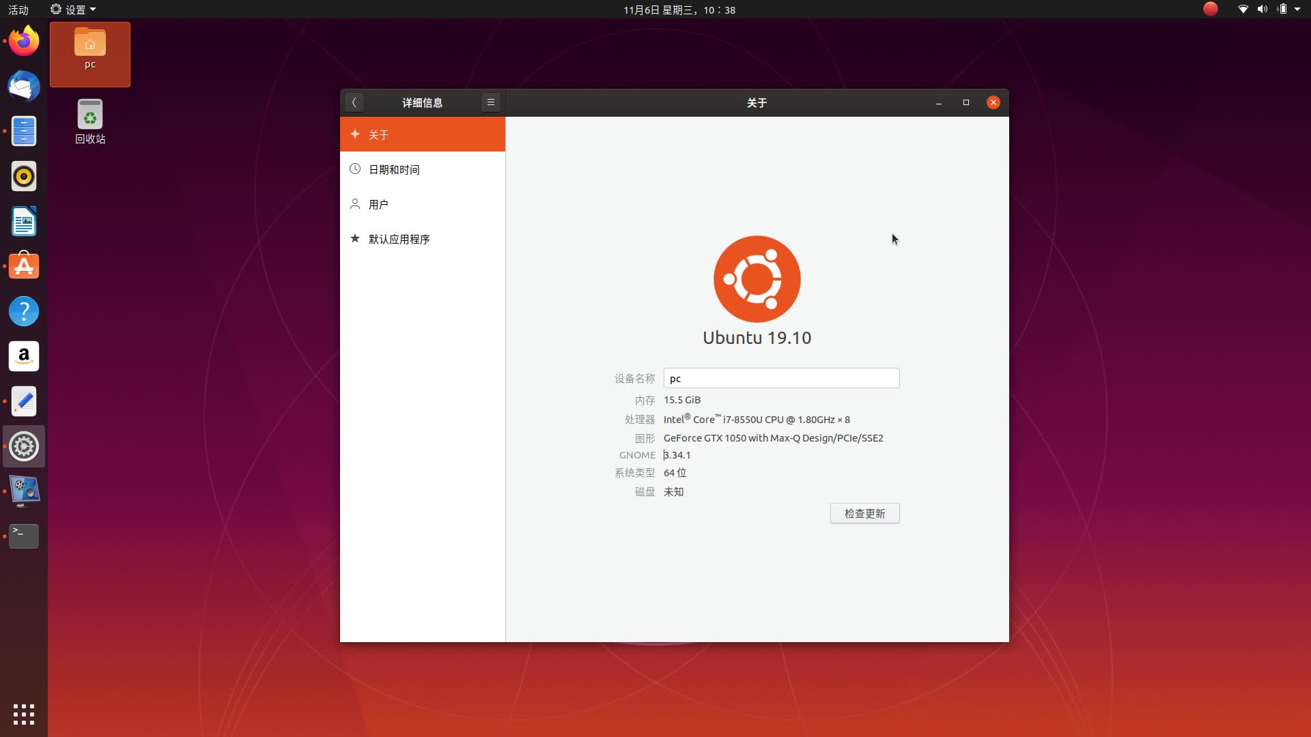The image size is (1311, 737).
Task: Close the Settings window
Action: (x=993, y=102)
